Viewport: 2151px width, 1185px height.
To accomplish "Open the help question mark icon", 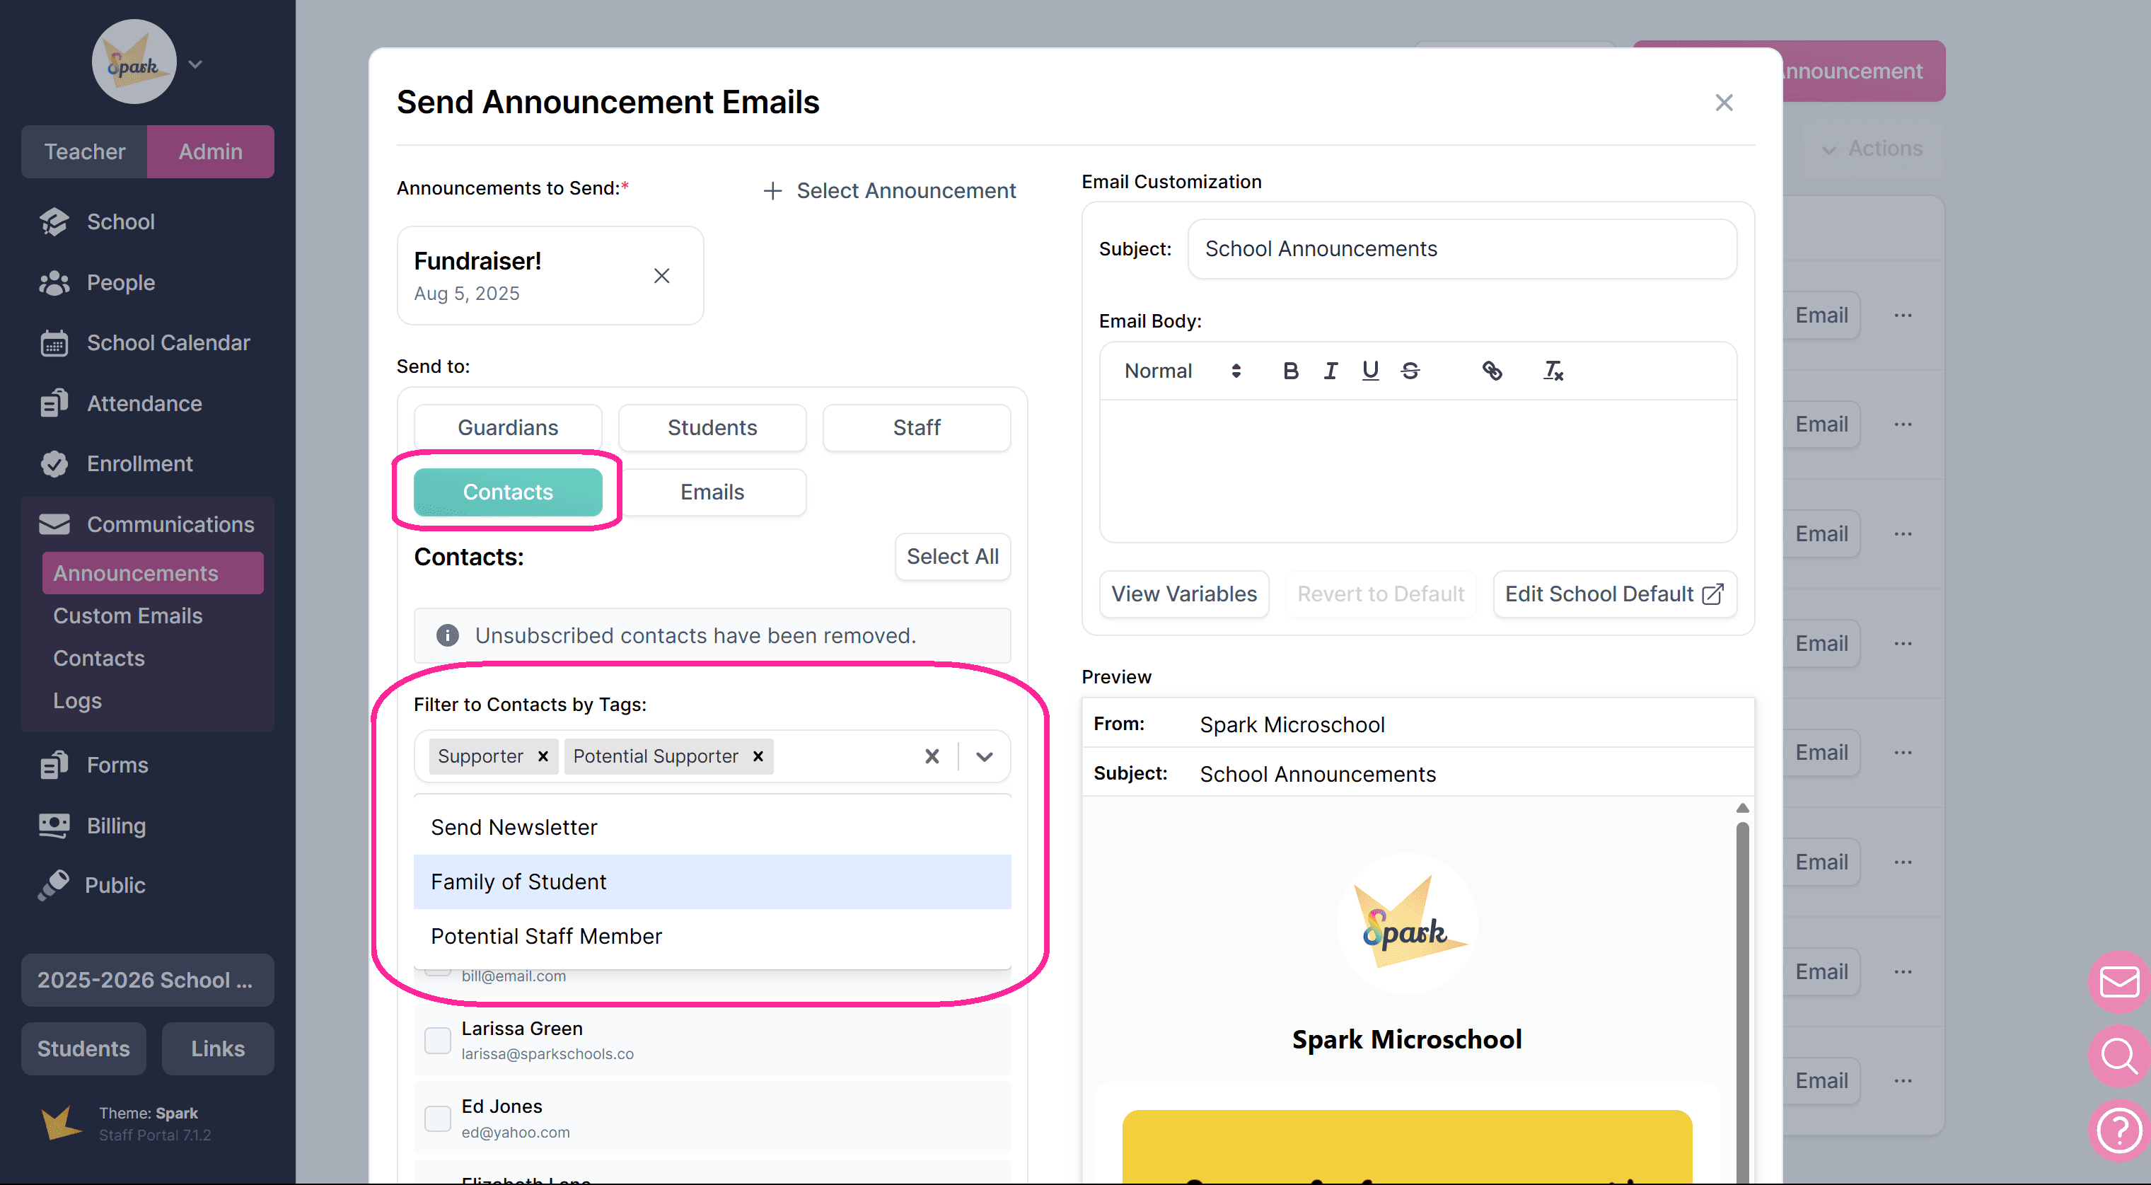I will (x=2119, y=1131).
